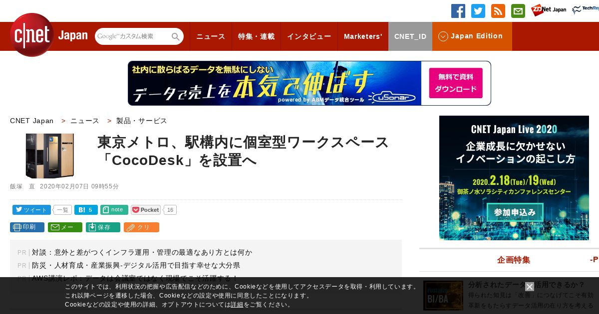The width and height of the screenshot is (599, 314).
Task: Click the ツイート share button
Action: (31, 210)
